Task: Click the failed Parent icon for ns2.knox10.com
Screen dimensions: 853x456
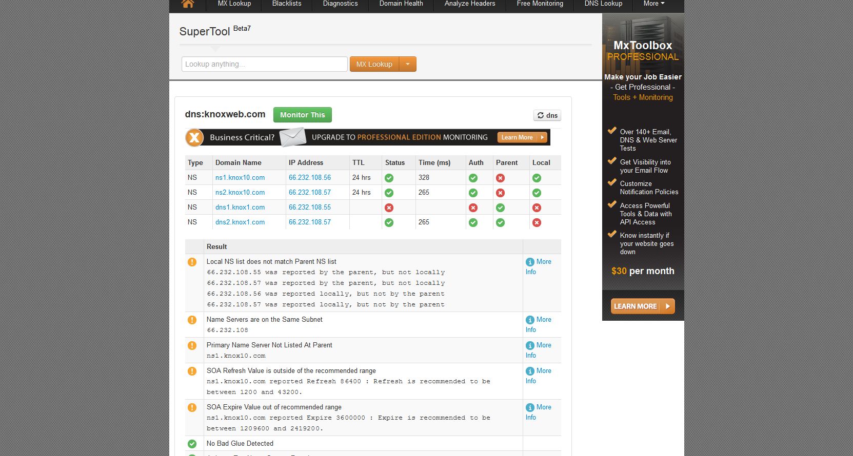Action: click(x=500, y=193)
